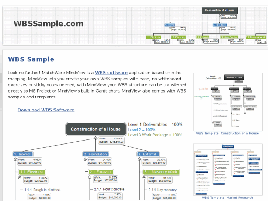Open Construction of a House template thumbnail

[x=228, y=102]
